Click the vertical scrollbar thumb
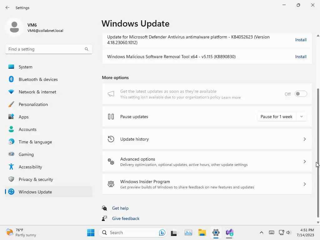This screenshot has height=240, width=320. 318,153
